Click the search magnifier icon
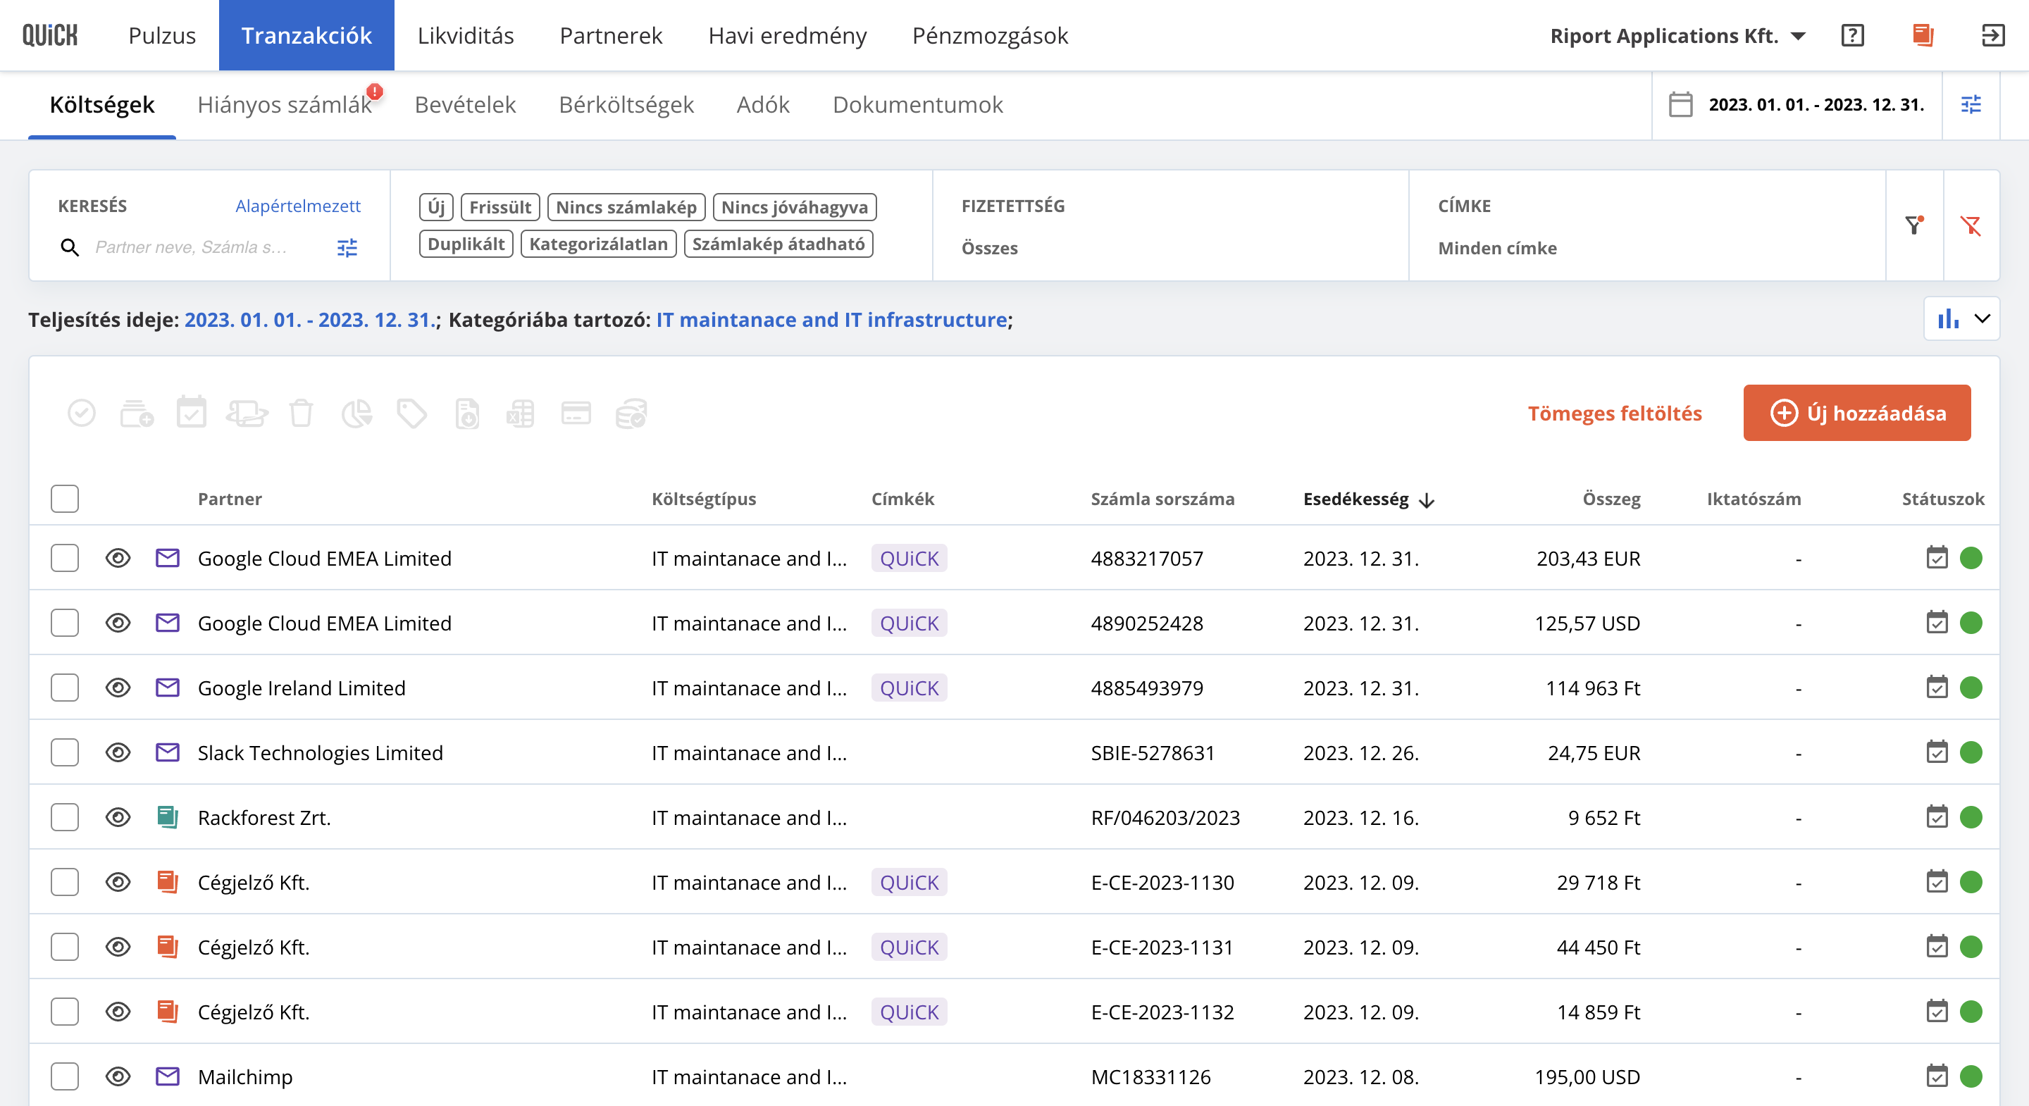Image resolution: width=2029 pixels, height=1106 pixels. pyautogui.click(x=69, y=247)
